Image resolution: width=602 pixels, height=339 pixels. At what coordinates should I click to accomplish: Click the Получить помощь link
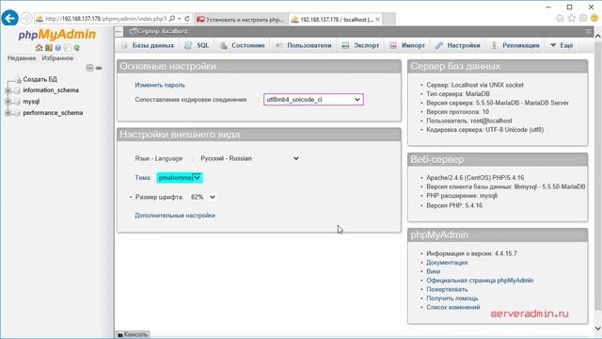pyautogui.click(x=452, y=299)
